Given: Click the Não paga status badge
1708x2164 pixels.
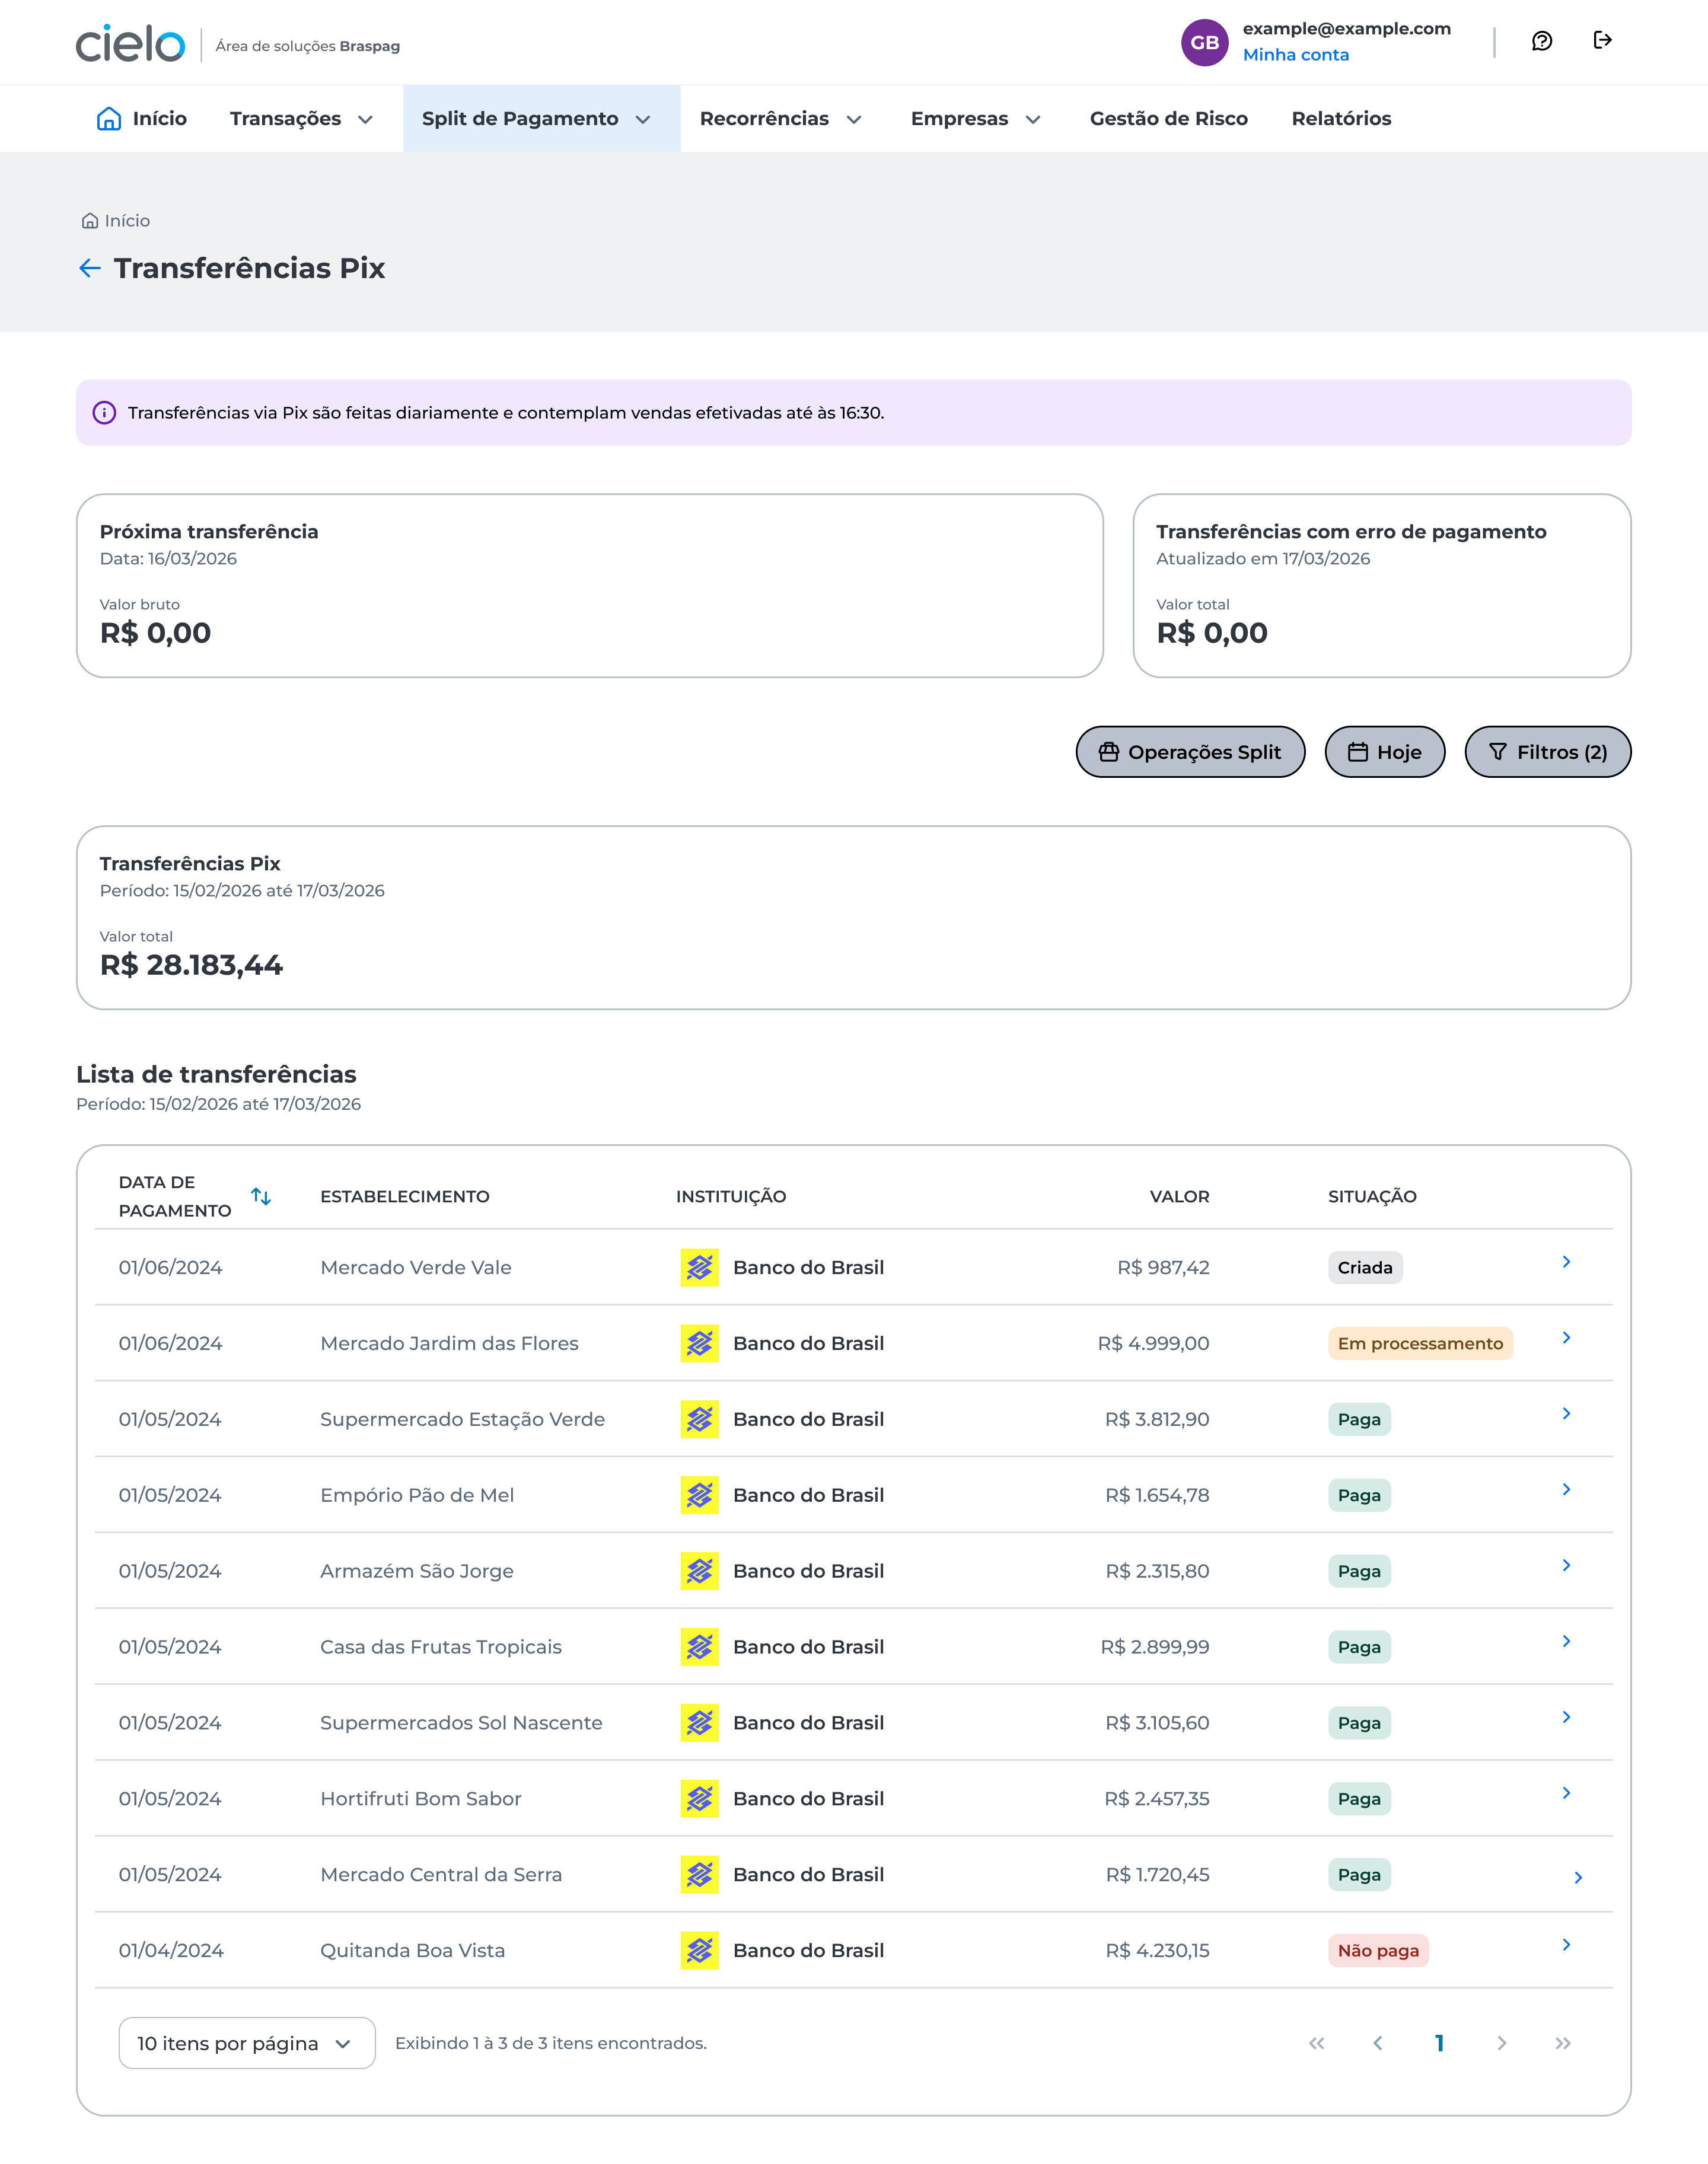Looking at the screenshot, I should 1378,1950.
